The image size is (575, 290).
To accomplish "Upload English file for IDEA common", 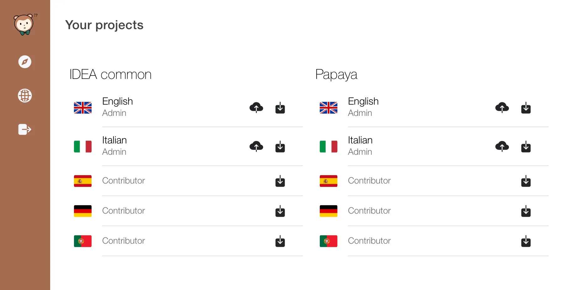I will click(256, 107).
